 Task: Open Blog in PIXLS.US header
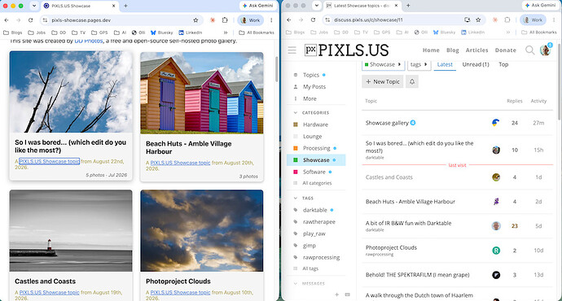point(453,50)
